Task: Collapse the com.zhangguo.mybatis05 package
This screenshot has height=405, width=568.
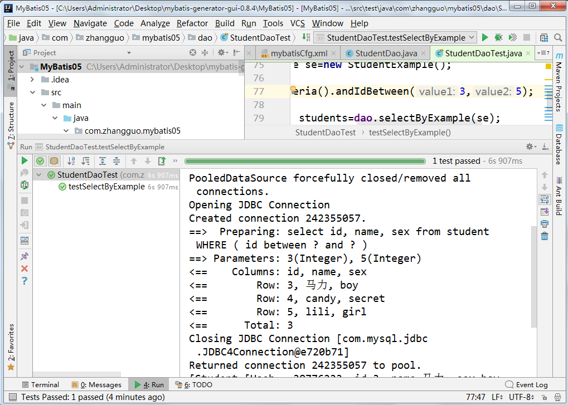Action: (x=66, y=131)
